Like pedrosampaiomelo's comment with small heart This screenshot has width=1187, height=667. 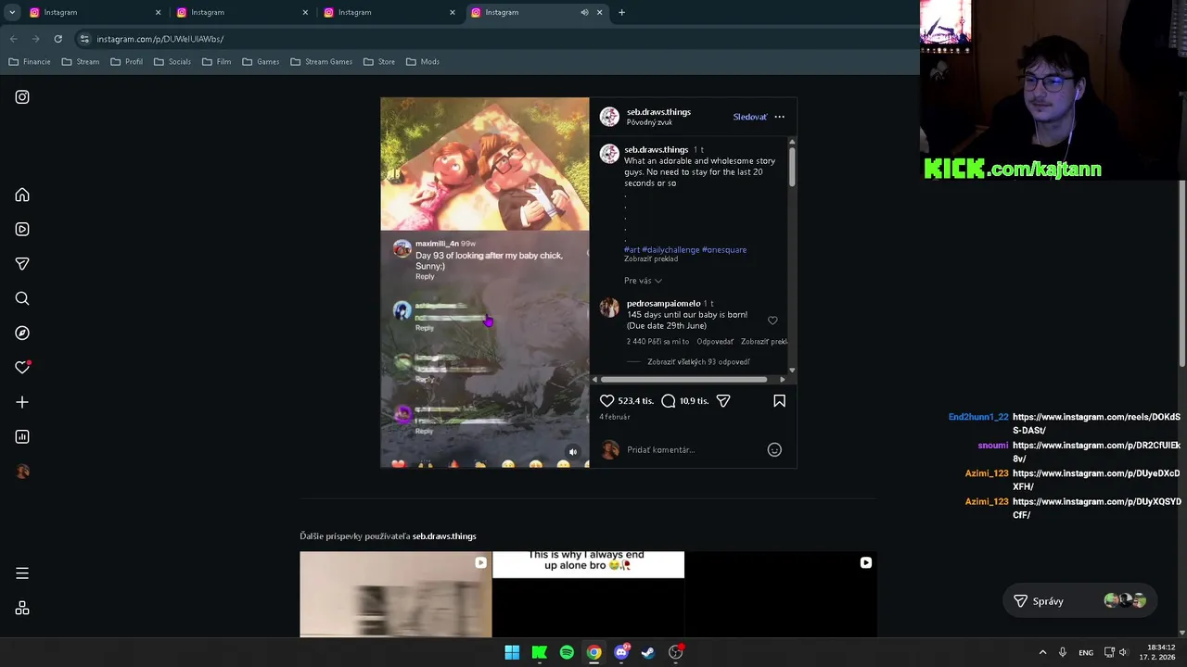click(772, 321)
